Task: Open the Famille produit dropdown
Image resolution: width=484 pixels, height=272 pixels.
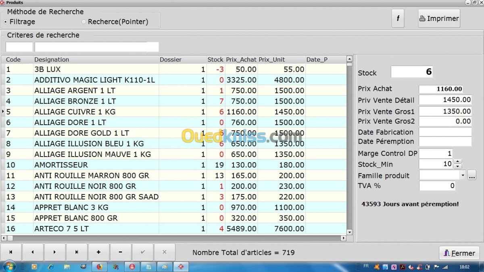Action: click(463, 176)
